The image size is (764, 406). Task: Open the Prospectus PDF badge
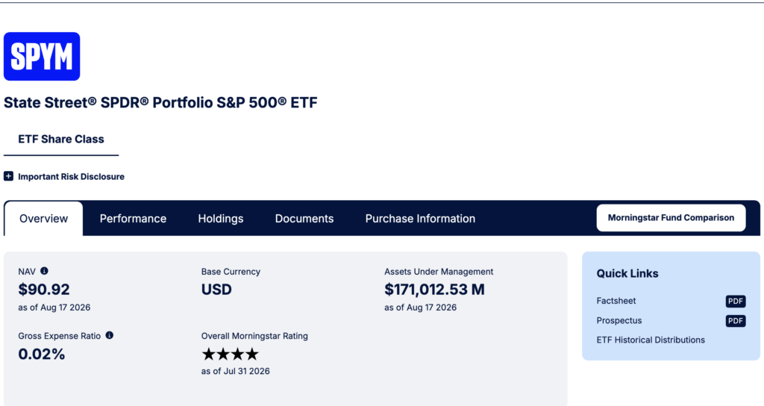click(735, 321)
